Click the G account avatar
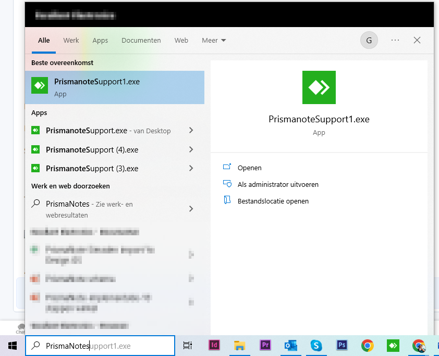 coord(369,40)
